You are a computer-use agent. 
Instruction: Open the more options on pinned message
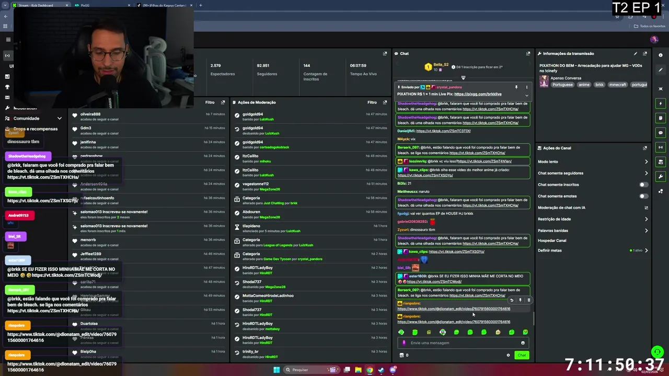[x=526, y=87]
